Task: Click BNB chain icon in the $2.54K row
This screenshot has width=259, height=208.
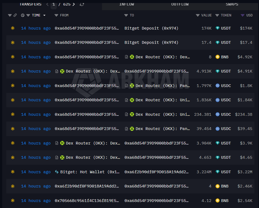Action: coord(13,201)
